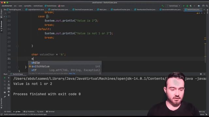Click the 'samedify' breadcrumb in navigation bar
The width and height of the screenshot is (209, 117).
click(x=28, y=6)
